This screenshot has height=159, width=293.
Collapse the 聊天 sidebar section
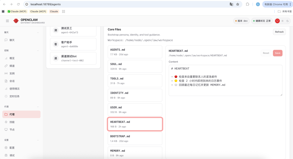click(x=38, y=33)
